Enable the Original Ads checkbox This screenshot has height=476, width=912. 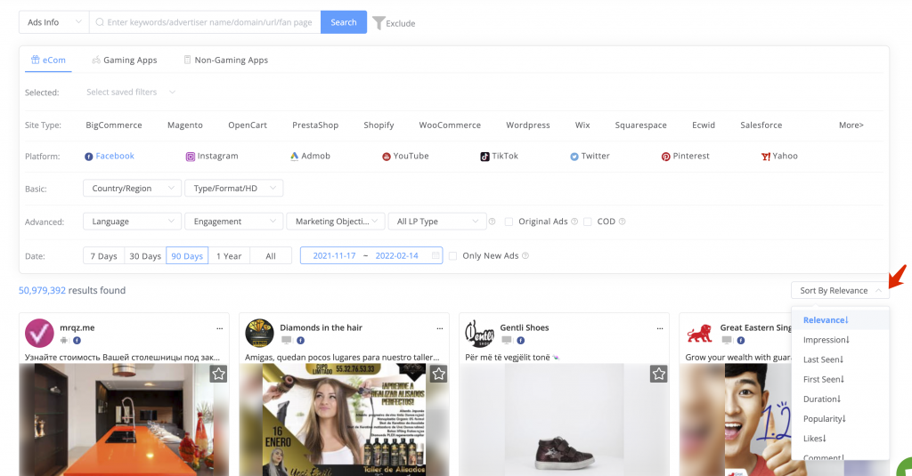click(509, 222)
